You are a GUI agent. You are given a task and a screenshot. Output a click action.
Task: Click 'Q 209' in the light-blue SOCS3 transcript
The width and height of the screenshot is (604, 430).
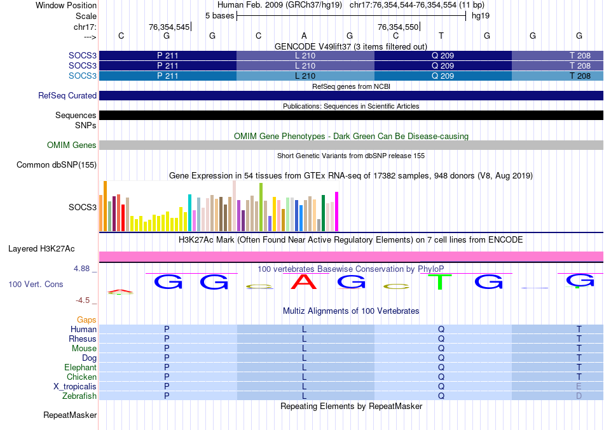coord(443,76)
